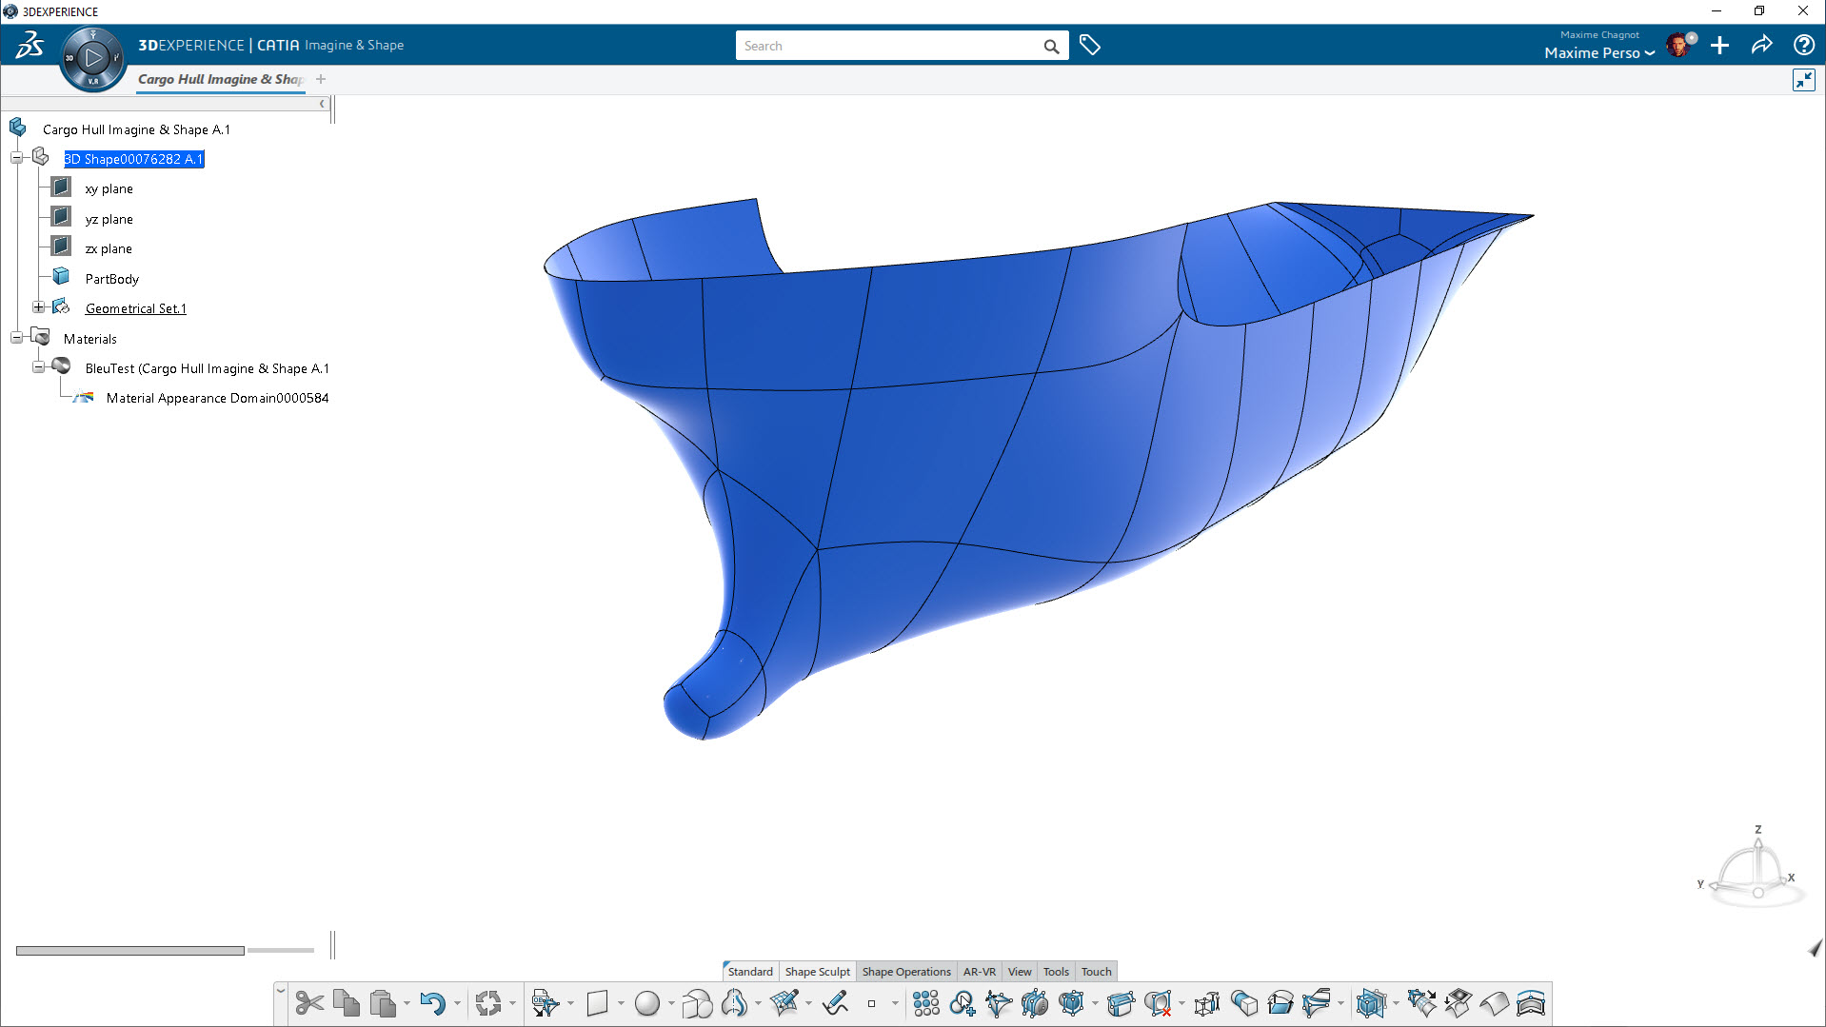The height and width of the screenshot is (1027, 1826).
Task: Select the PartBody tree item
Action: pos(111,279)
